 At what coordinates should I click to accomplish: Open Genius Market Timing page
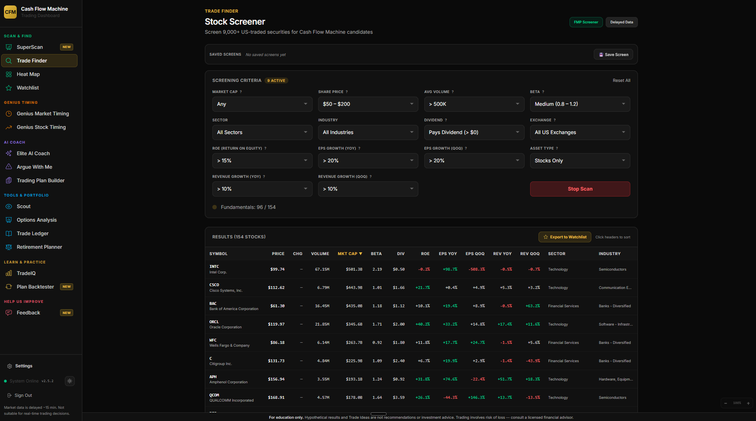[x=39, y=114]
